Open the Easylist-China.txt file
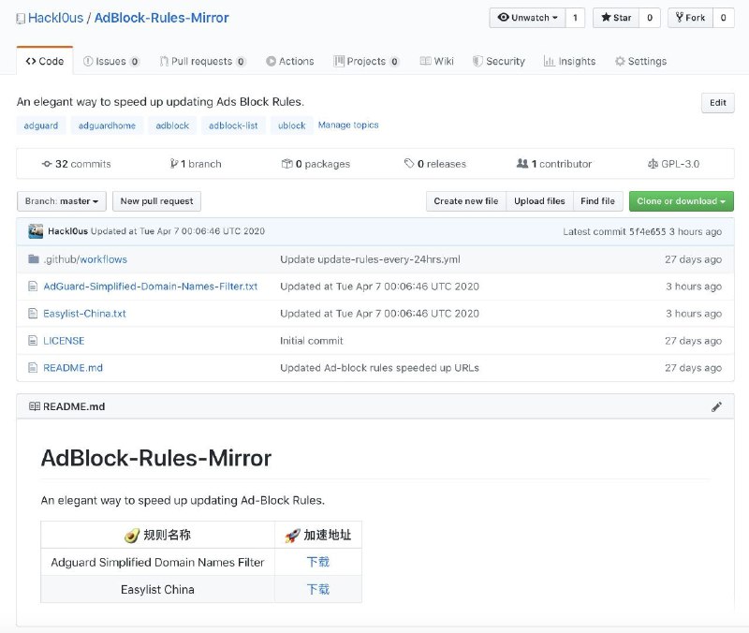This screenshot has width=749, height=633. [84, 314]
